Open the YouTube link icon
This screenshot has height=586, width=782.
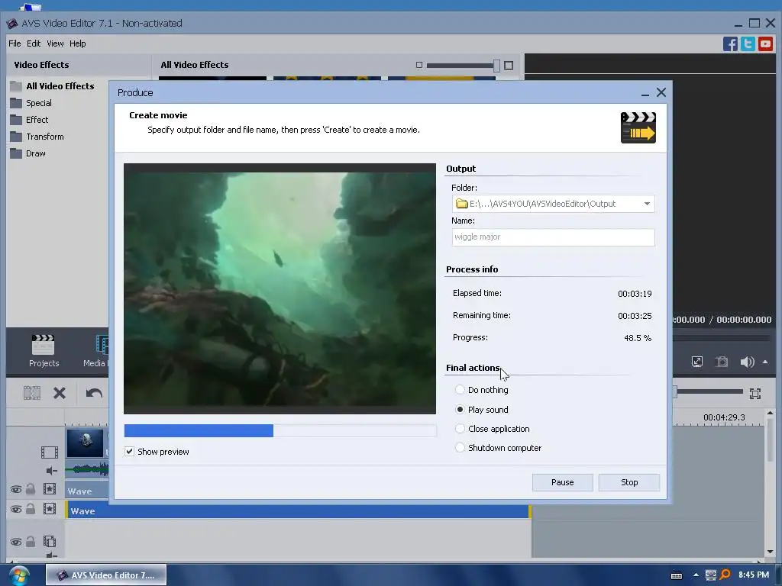(x=765, y=43)
